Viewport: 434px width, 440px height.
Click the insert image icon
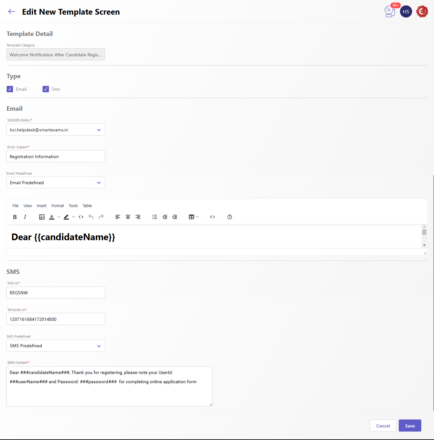point(42,217)
